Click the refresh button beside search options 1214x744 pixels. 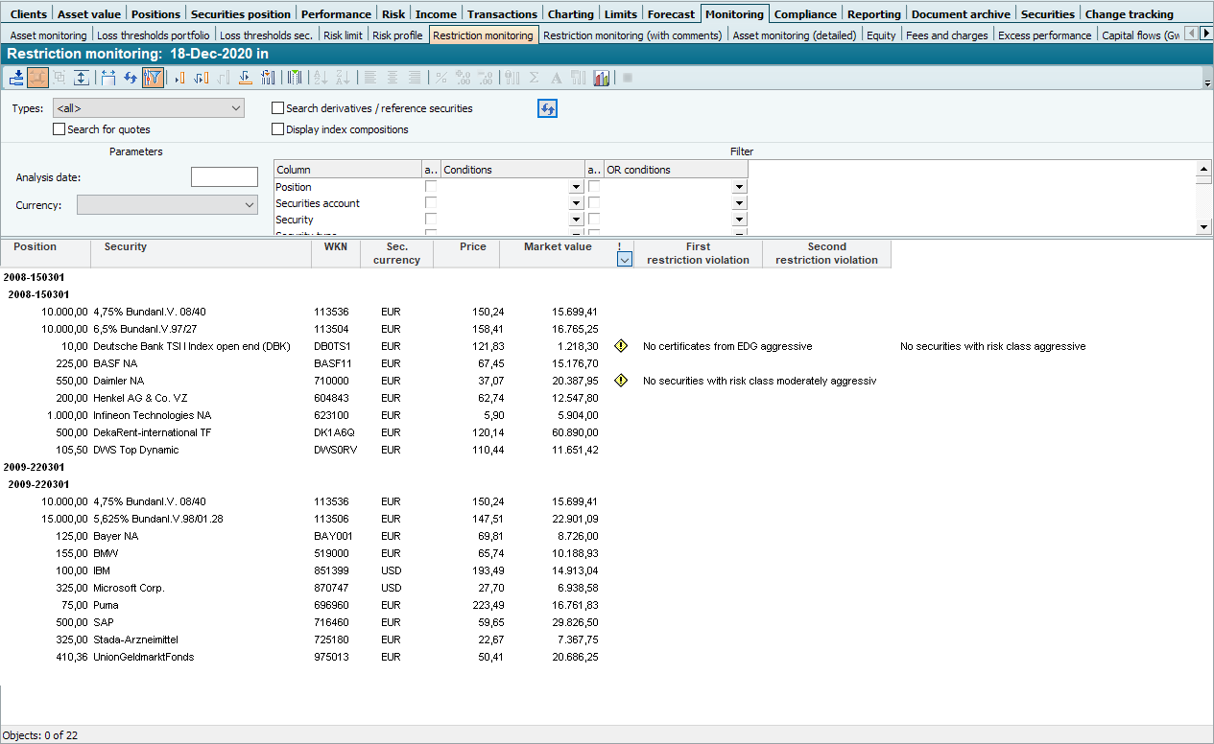547,108
